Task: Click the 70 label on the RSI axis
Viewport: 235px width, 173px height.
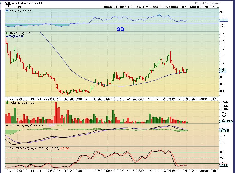Action: point(222,16)
